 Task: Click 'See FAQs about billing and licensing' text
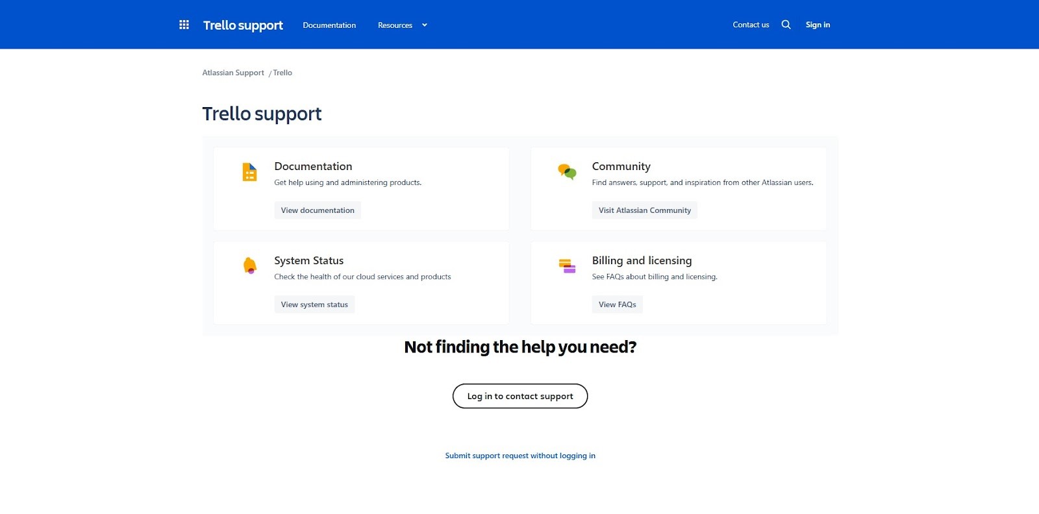click(655, 276)
